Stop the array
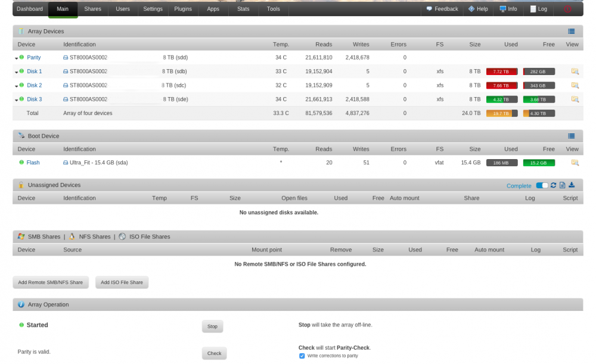The width and height of the screenshot is (596, 364). pos(213,326)
